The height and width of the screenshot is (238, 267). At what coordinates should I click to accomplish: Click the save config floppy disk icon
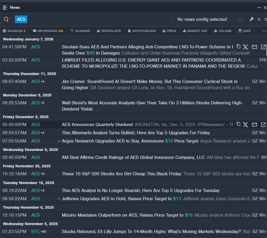point(240,20)
